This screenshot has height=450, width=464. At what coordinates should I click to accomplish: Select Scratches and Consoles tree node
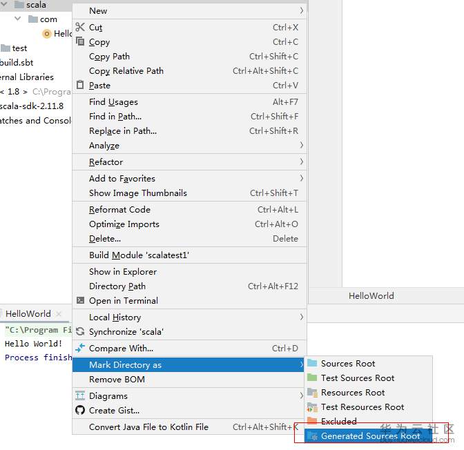click(35, 120)
